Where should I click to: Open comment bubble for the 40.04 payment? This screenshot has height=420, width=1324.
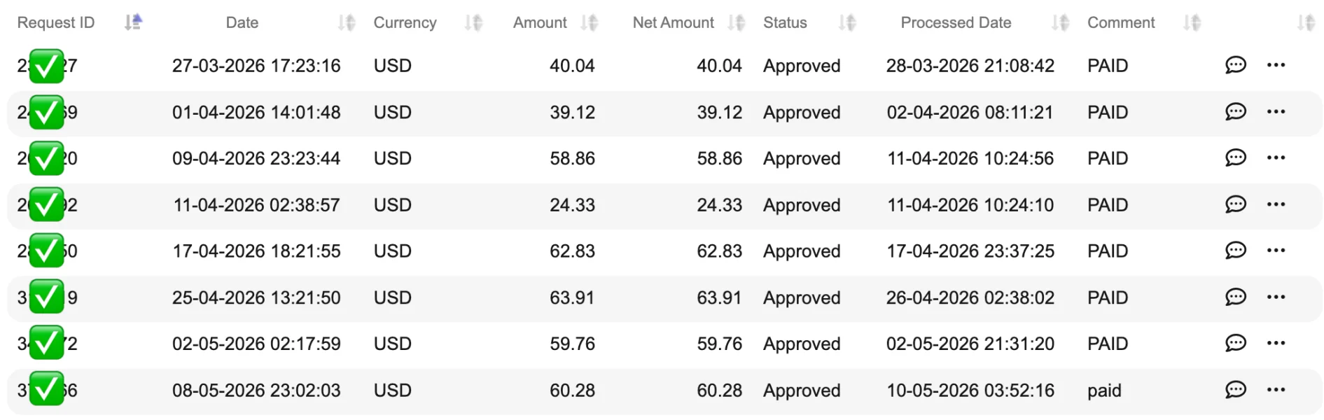pyautogui.click(x=1235, y=65)
